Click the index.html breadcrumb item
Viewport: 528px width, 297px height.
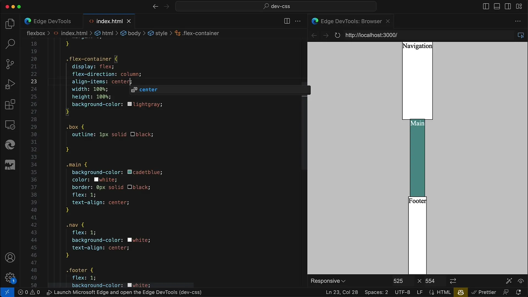click(x=74, y=33)
